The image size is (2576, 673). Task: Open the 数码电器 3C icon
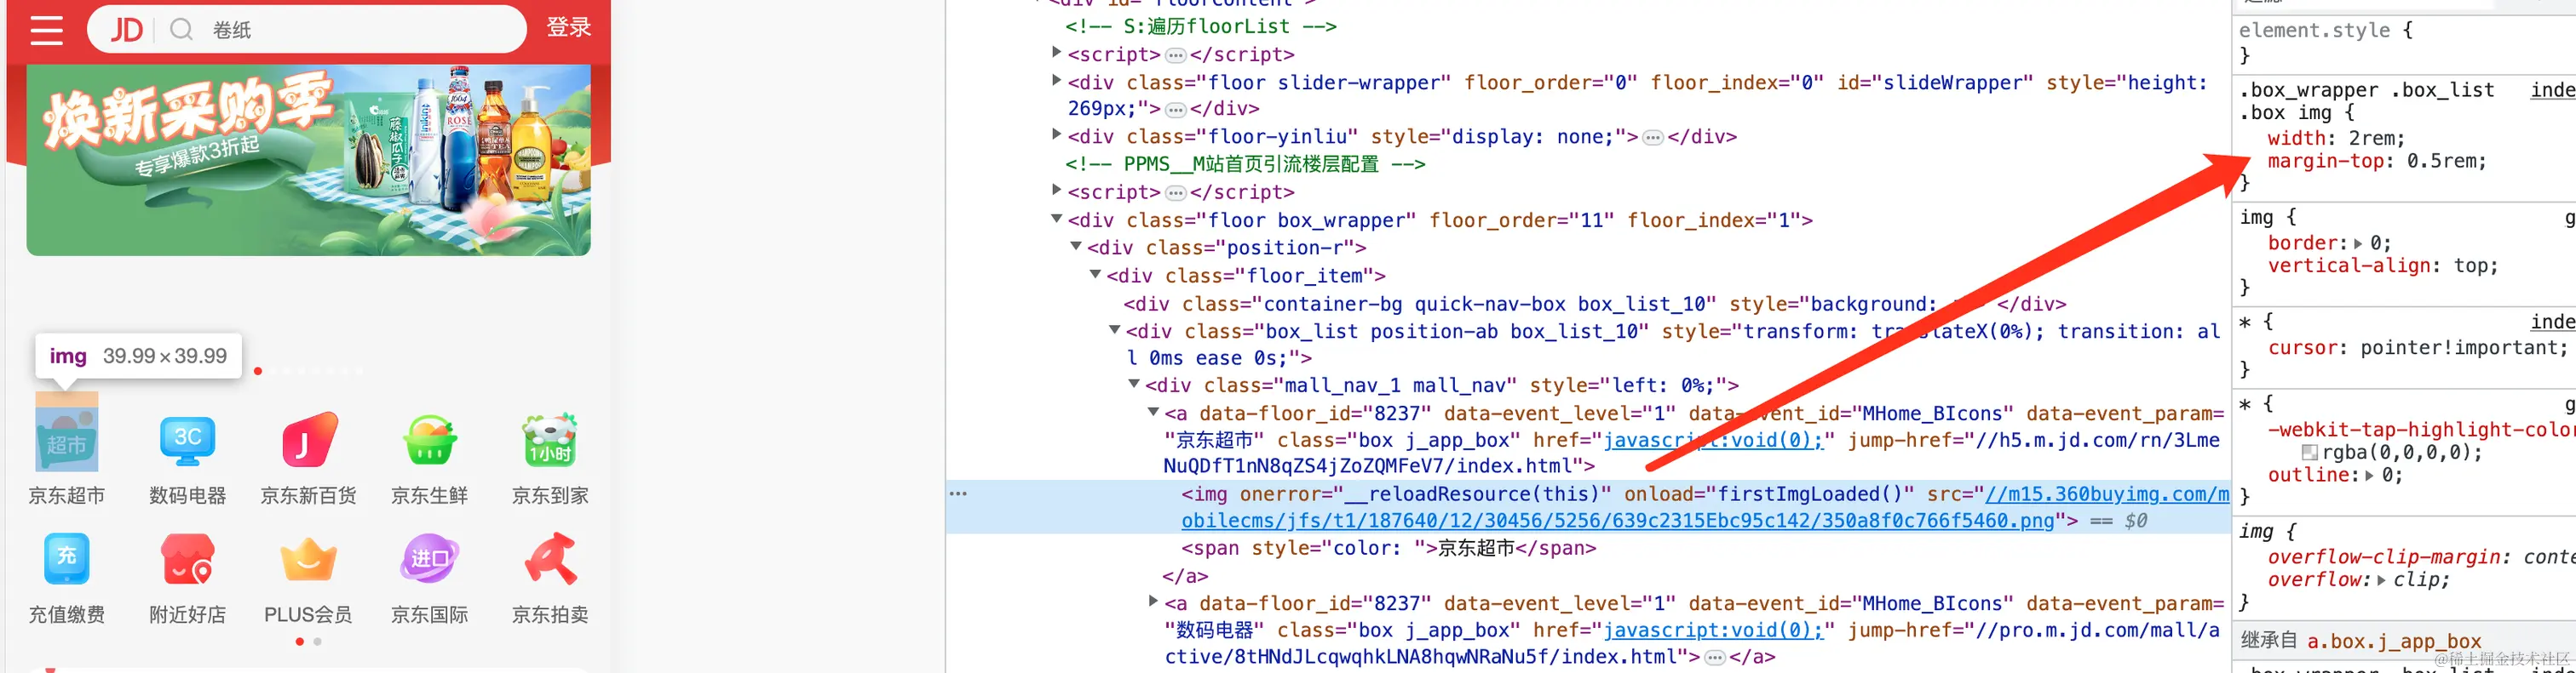click(188, 441)
